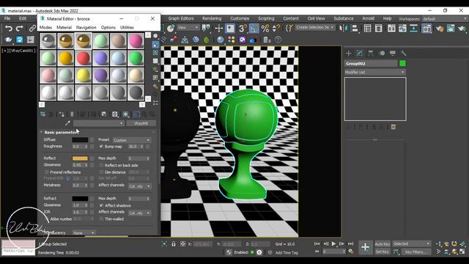
Task: Toggle the 3D Snaps icon
Action: 243,29
